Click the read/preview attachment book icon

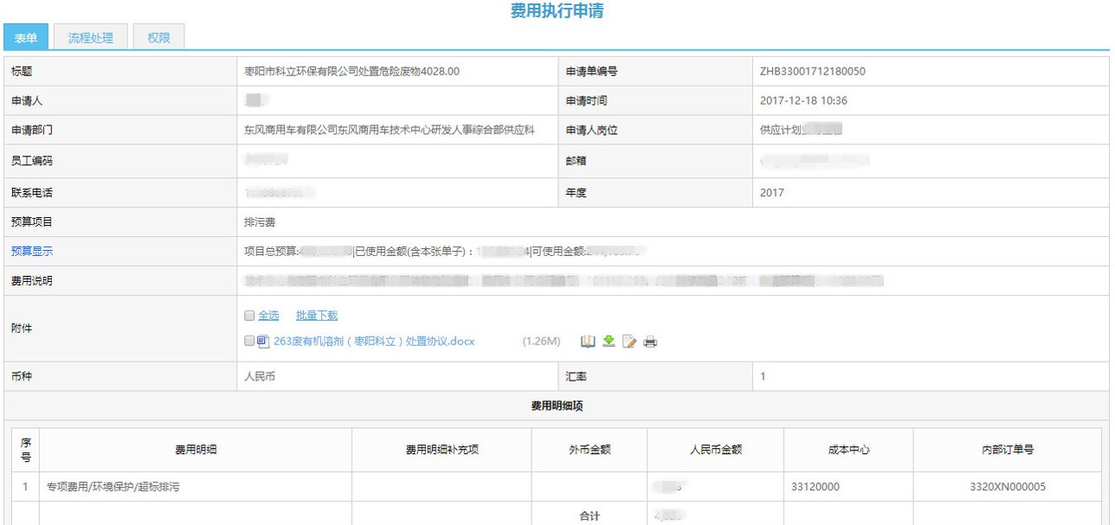point(588,342)
